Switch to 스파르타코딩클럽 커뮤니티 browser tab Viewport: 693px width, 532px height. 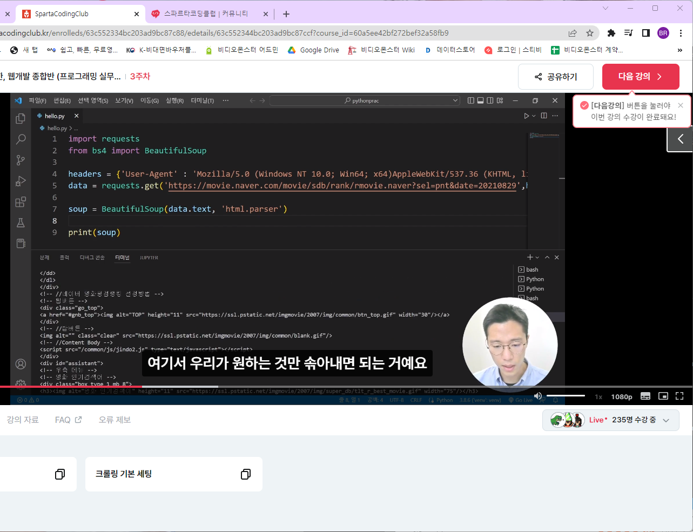click(206, 14)
